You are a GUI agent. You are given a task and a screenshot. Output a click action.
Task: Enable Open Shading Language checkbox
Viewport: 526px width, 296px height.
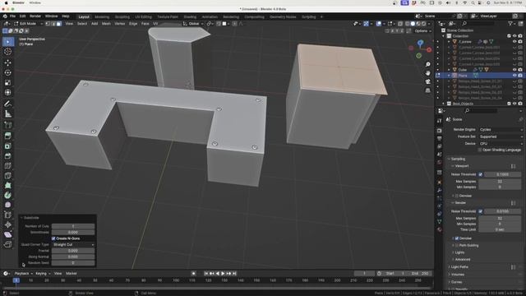click(480, 150)
